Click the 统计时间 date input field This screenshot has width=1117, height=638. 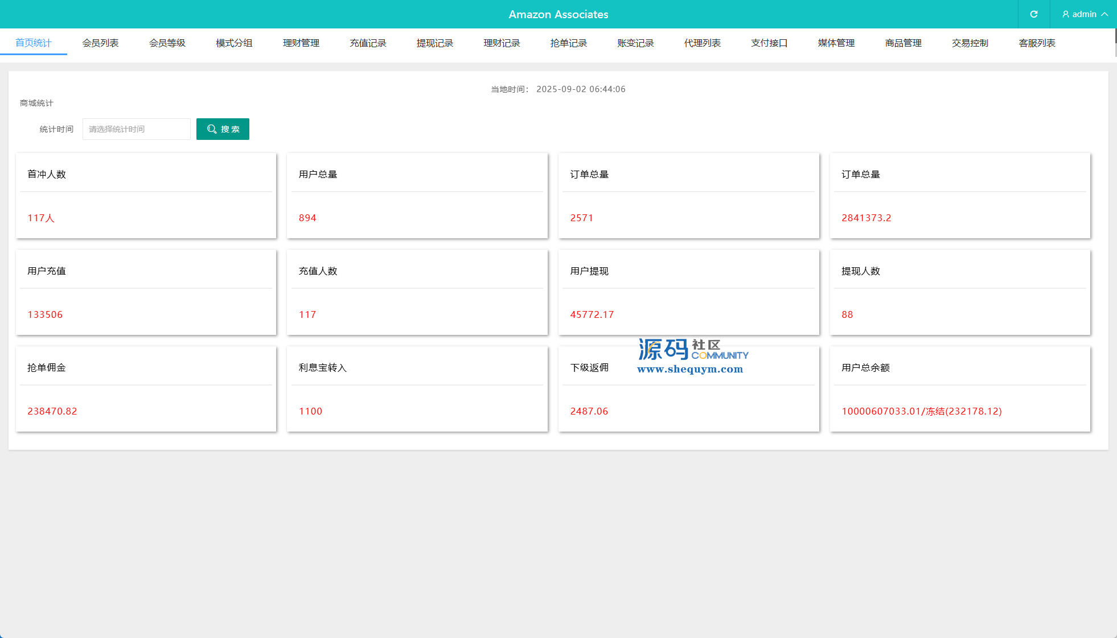tap(137, 129)
